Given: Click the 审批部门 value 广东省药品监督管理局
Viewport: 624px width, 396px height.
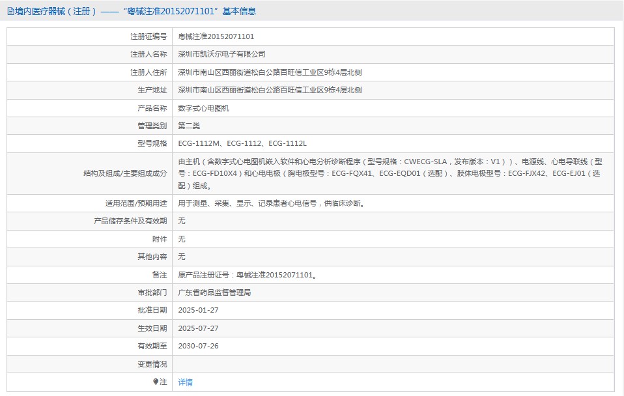Looking at the screenshot, I should point(221,292).
